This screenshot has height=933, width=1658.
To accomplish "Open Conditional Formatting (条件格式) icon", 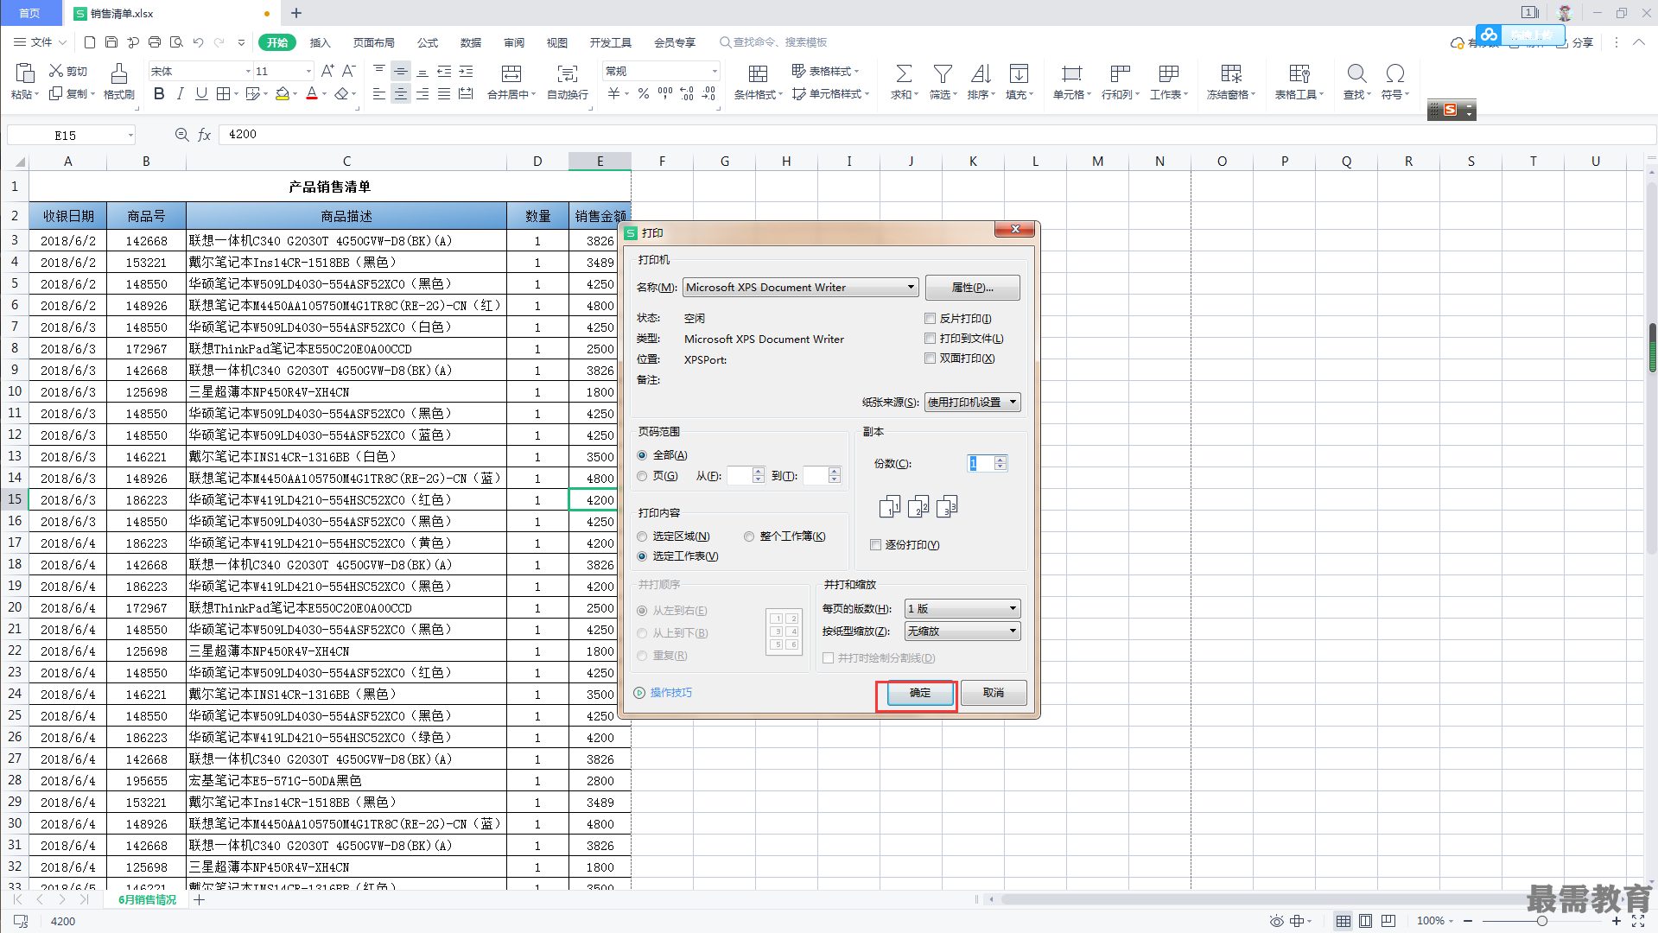I will click(x=758, y=73).
